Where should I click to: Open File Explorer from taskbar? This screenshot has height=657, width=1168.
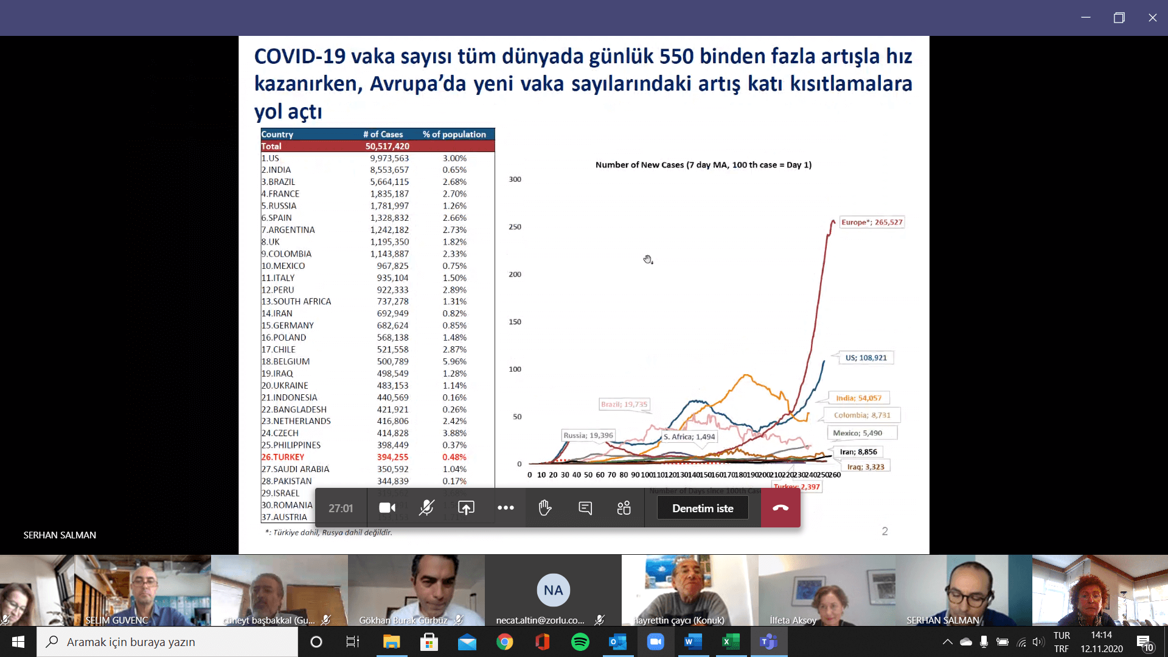click(391, 642)
